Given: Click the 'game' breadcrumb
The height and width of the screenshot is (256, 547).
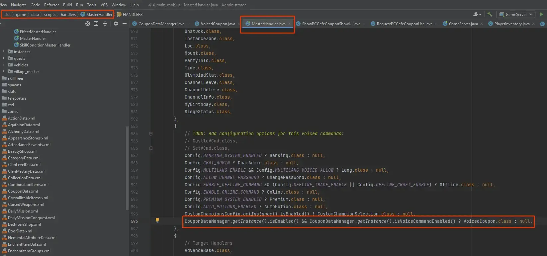Looking at the screenshot, I should point(21,14).
